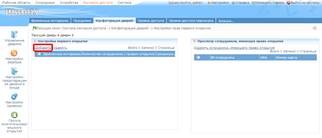This screenshot has height=138, width=322.
Task: Toggle select-all checkbox in employees table
Action: click(198, 57)
